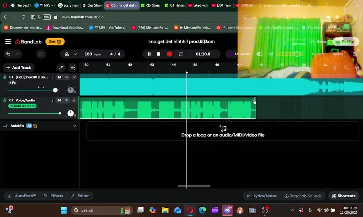Open the Windows Start menu
The height and width of the screenshot is (217, 363).
pyautogui.click(x=64, y=210)
